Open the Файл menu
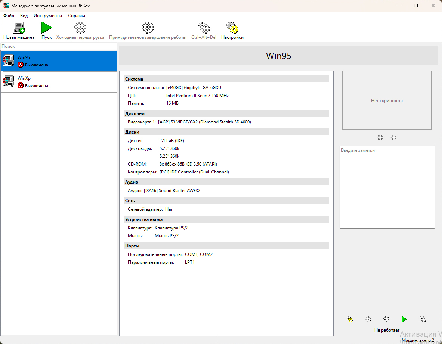 click(x=9, y=16)
